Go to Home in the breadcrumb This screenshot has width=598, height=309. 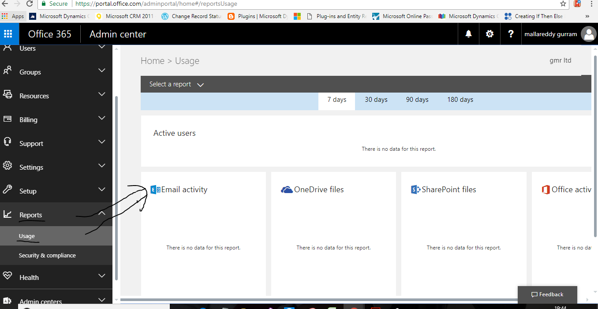153,61
